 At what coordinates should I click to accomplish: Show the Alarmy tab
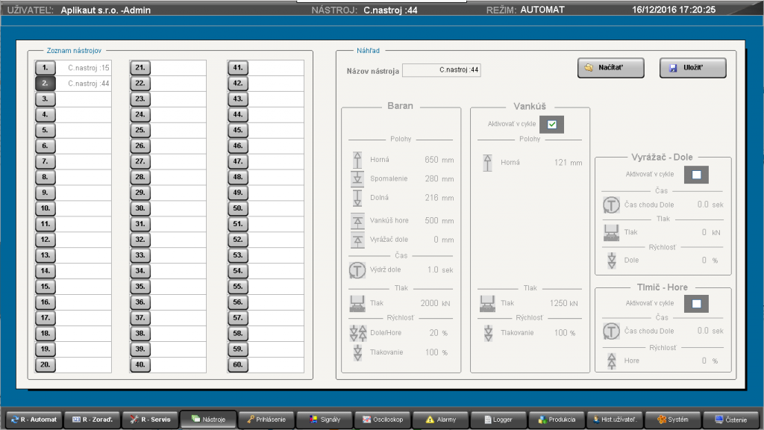(440, 420)
